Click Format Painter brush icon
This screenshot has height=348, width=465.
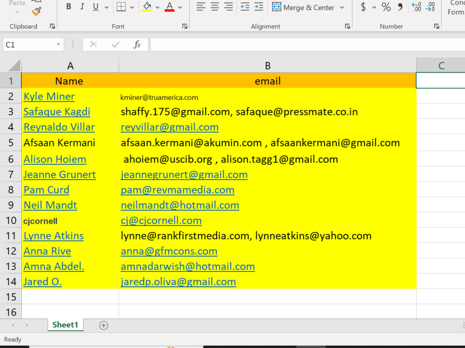tap(36, 11)
